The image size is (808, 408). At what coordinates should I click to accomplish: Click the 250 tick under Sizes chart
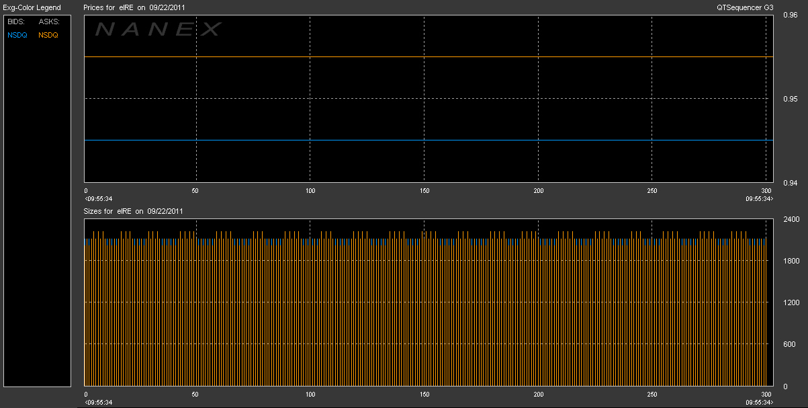[x=652, y=395]
